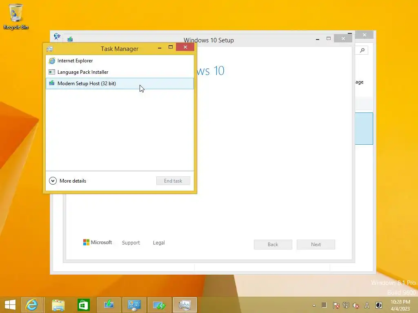This screenshot has height=313, width=418.
Task: Select Internet Explorer in Task Manager list
Action: coord(120,61)
